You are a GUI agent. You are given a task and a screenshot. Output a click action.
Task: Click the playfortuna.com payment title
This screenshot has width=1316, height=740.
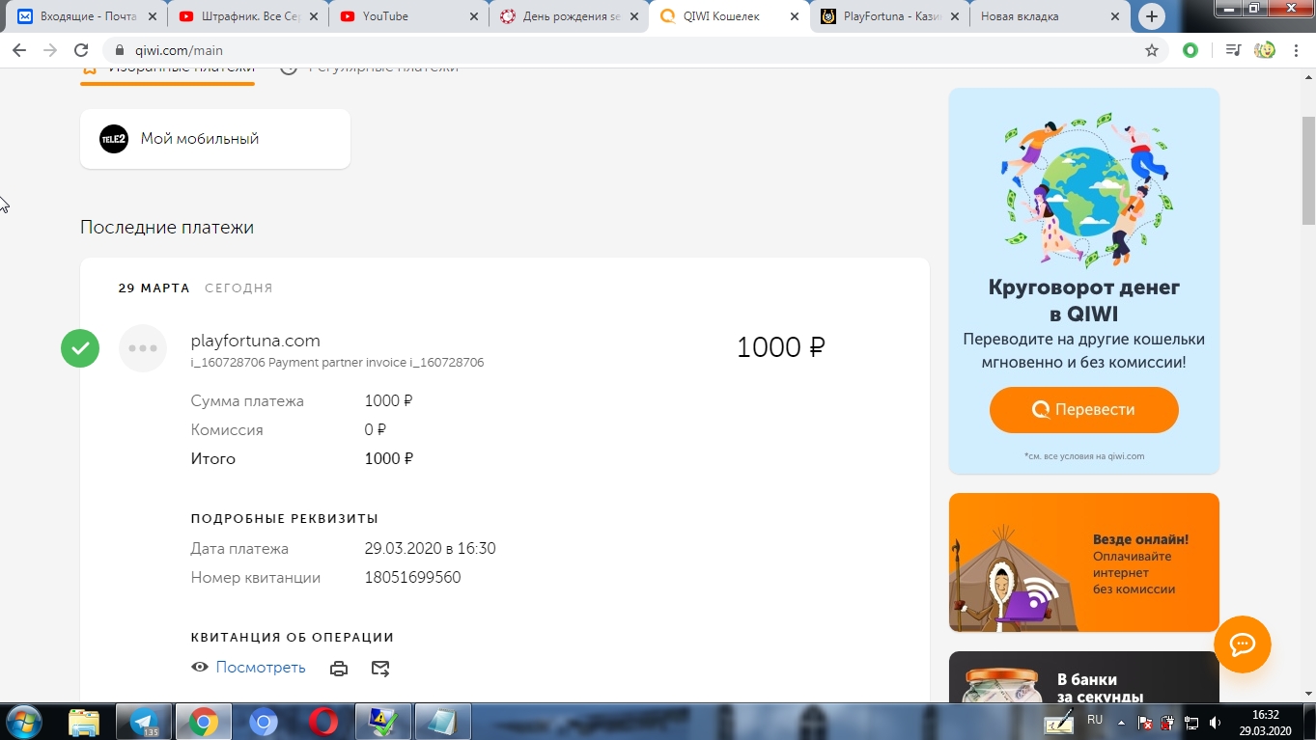coord(256,341)
